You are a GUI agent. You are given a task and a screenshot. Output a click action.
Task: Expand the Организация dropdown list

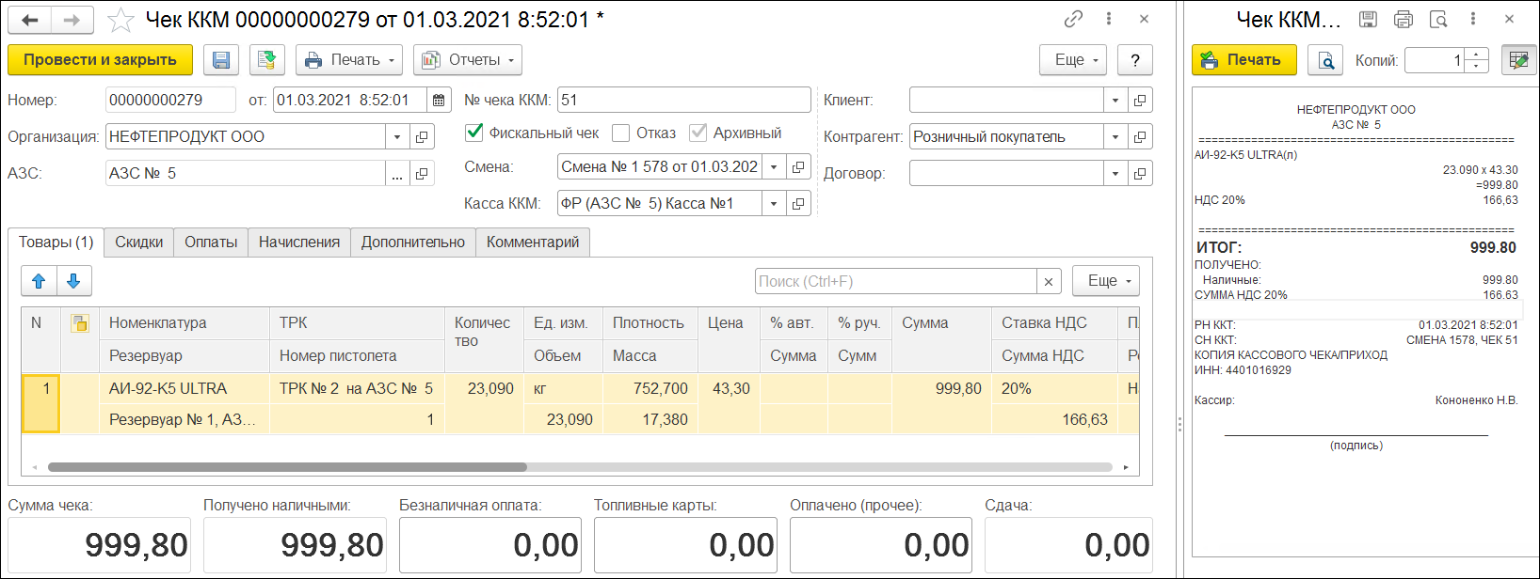click(x=397, y=137)
